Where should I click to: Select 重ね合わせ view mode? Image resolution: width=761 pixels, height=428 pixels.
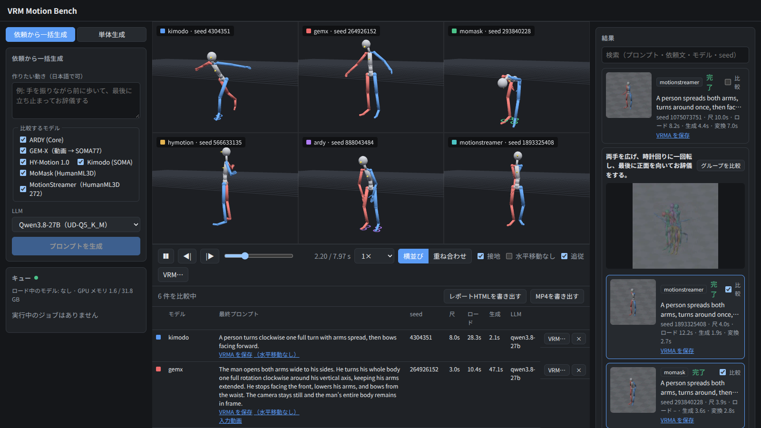click(450, 256)
